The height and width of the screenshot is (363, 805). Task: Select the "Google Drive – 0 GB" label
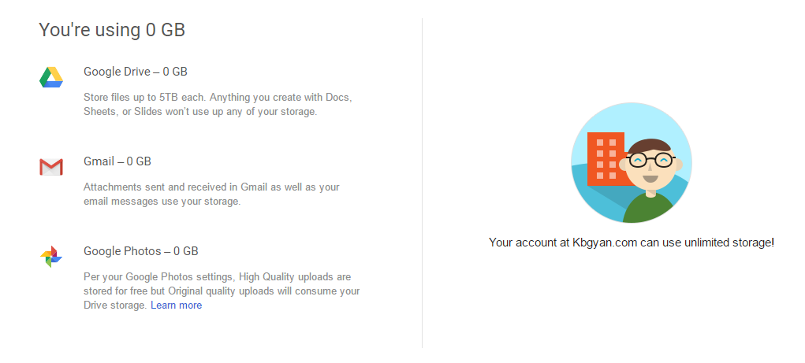coord(136,72)
